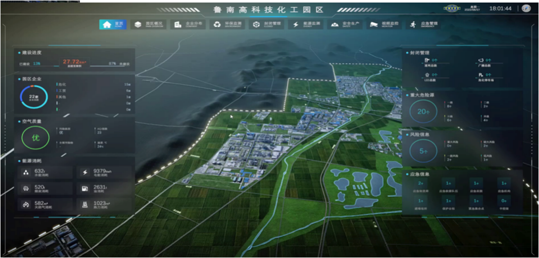539x258 pixels.
Task: Select the 环保监测 recycle icon
Action: (218, 24)
